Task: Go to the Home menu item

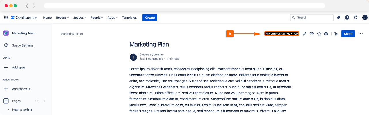Action: 47,17
